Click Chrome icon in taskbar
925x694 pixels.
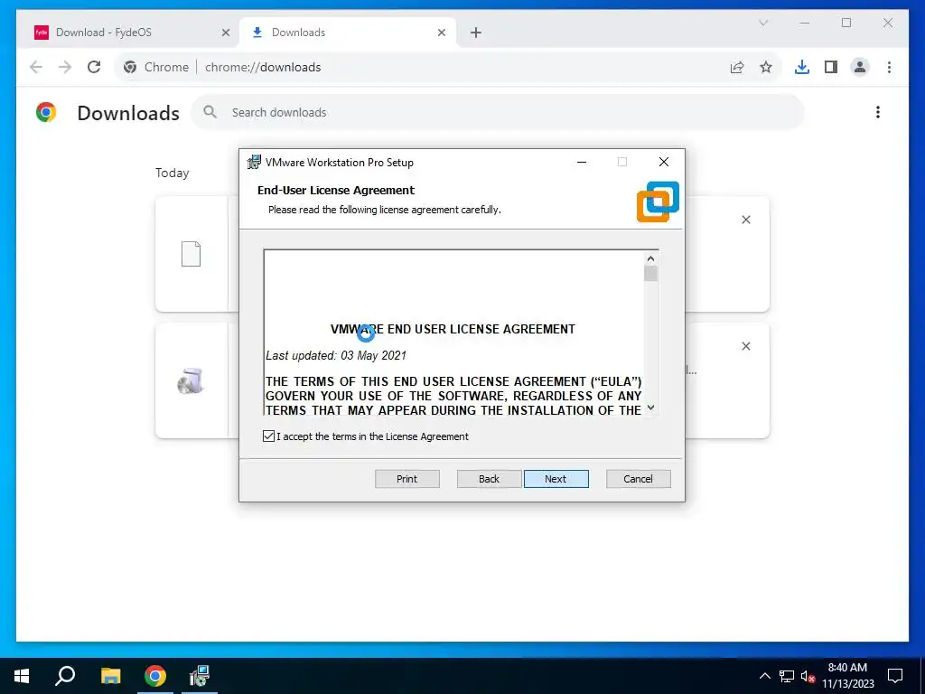coord(155,676)
